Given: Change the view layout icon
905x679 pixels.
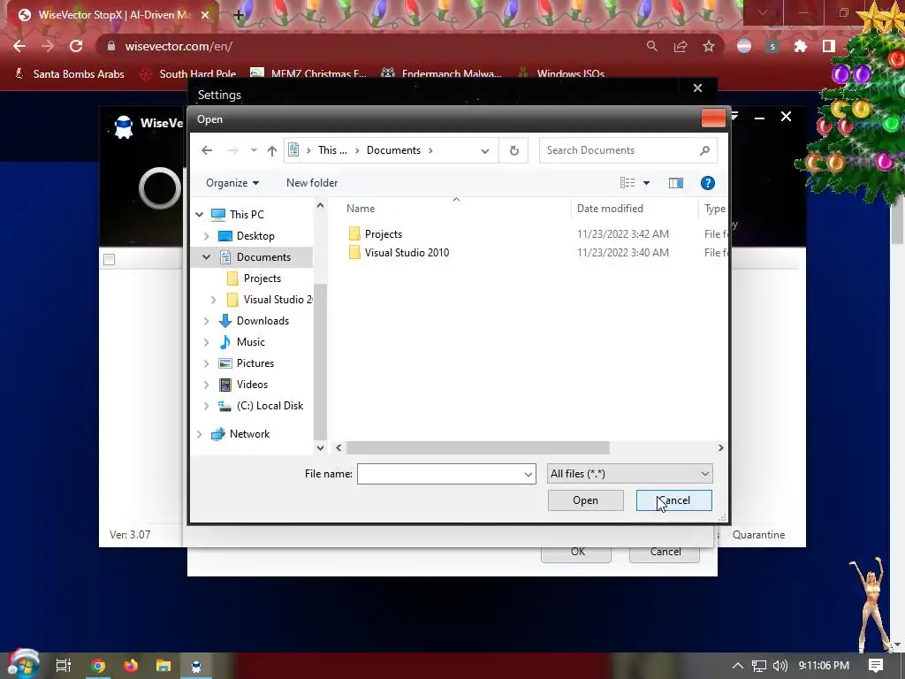Looking at the screenshot, I should 627,183.
